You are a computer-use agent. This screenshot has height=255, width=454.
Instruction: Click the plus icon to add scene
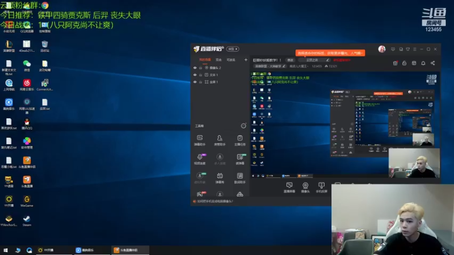coord(246,60)
